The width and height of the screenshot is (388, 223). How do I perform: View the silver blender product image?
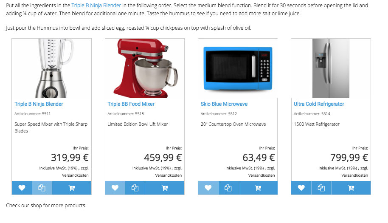tap(51, 68)
